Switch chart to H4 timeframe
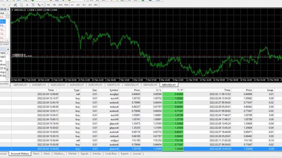 [x=78, y=5]
